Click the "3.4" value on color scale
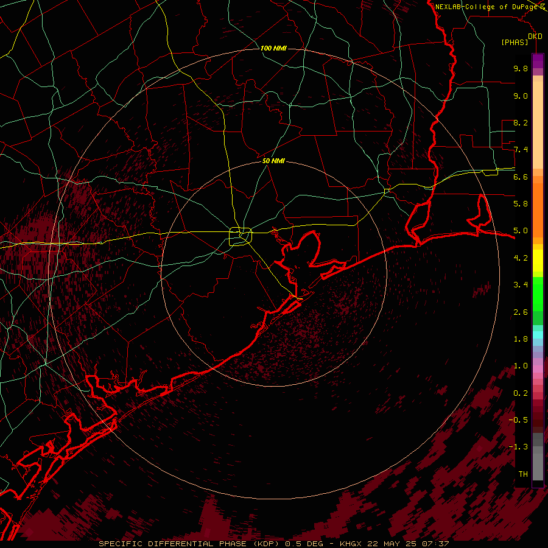Viewport: 548px width, 548px height. 521,285
